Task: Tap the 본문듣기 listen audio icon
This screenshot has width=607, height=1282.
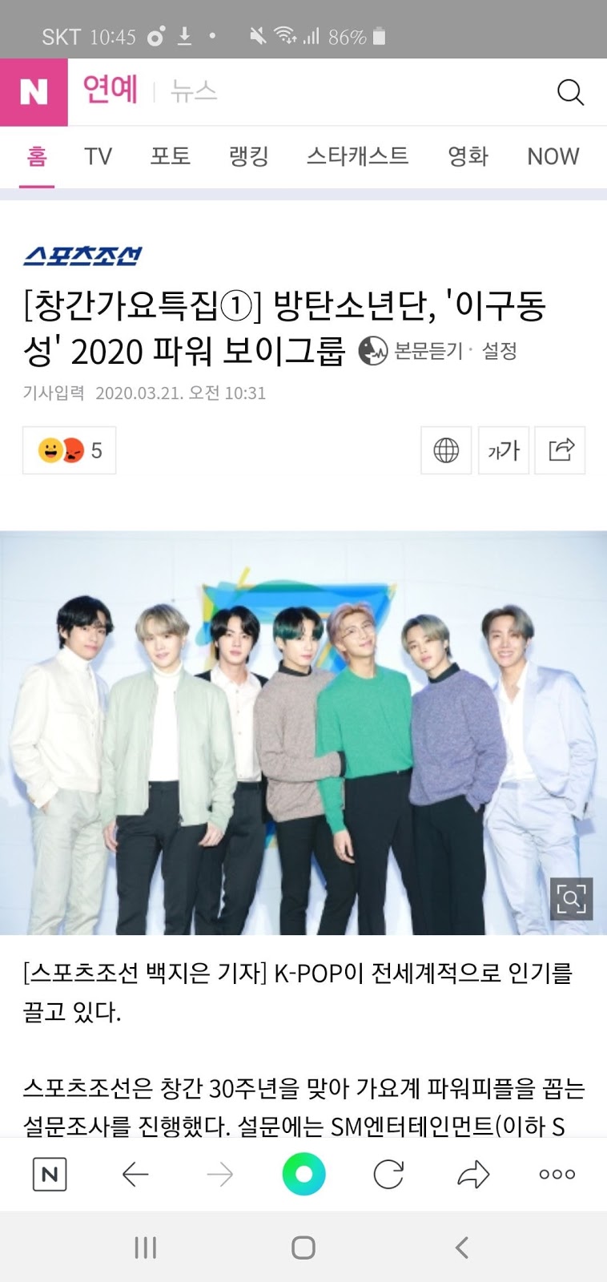Action: click(x=372, y=351)
